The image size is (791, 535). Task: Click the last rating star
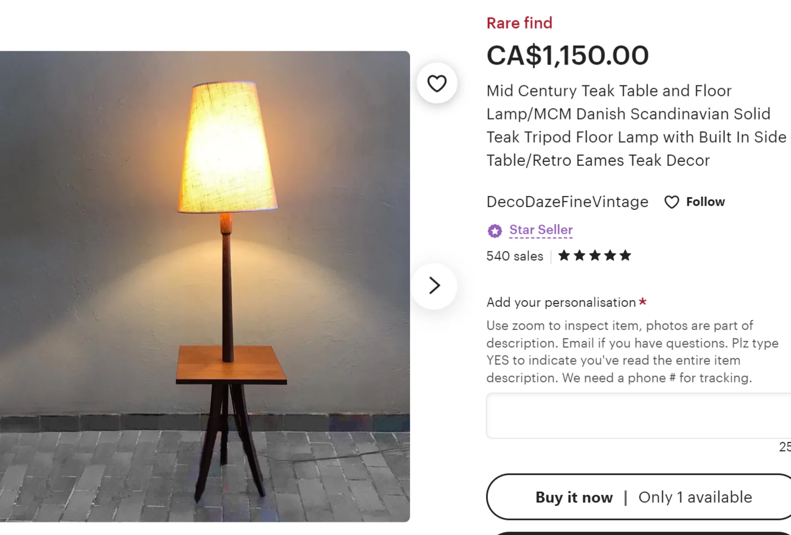pos(626,255)
